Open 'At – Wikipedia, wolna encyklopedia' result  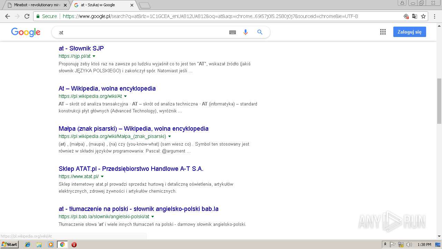point(107,89)
